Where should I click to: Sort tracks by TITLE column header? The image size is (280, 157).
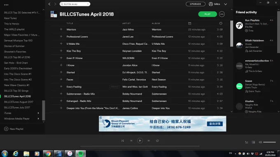point(70,23)
